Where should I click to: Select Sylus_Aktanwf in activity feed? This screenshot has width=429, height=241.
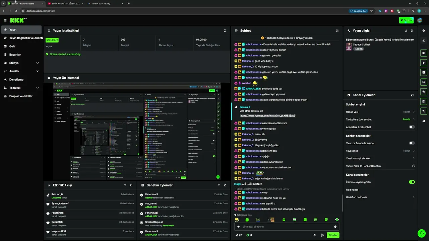coord(60,204)
